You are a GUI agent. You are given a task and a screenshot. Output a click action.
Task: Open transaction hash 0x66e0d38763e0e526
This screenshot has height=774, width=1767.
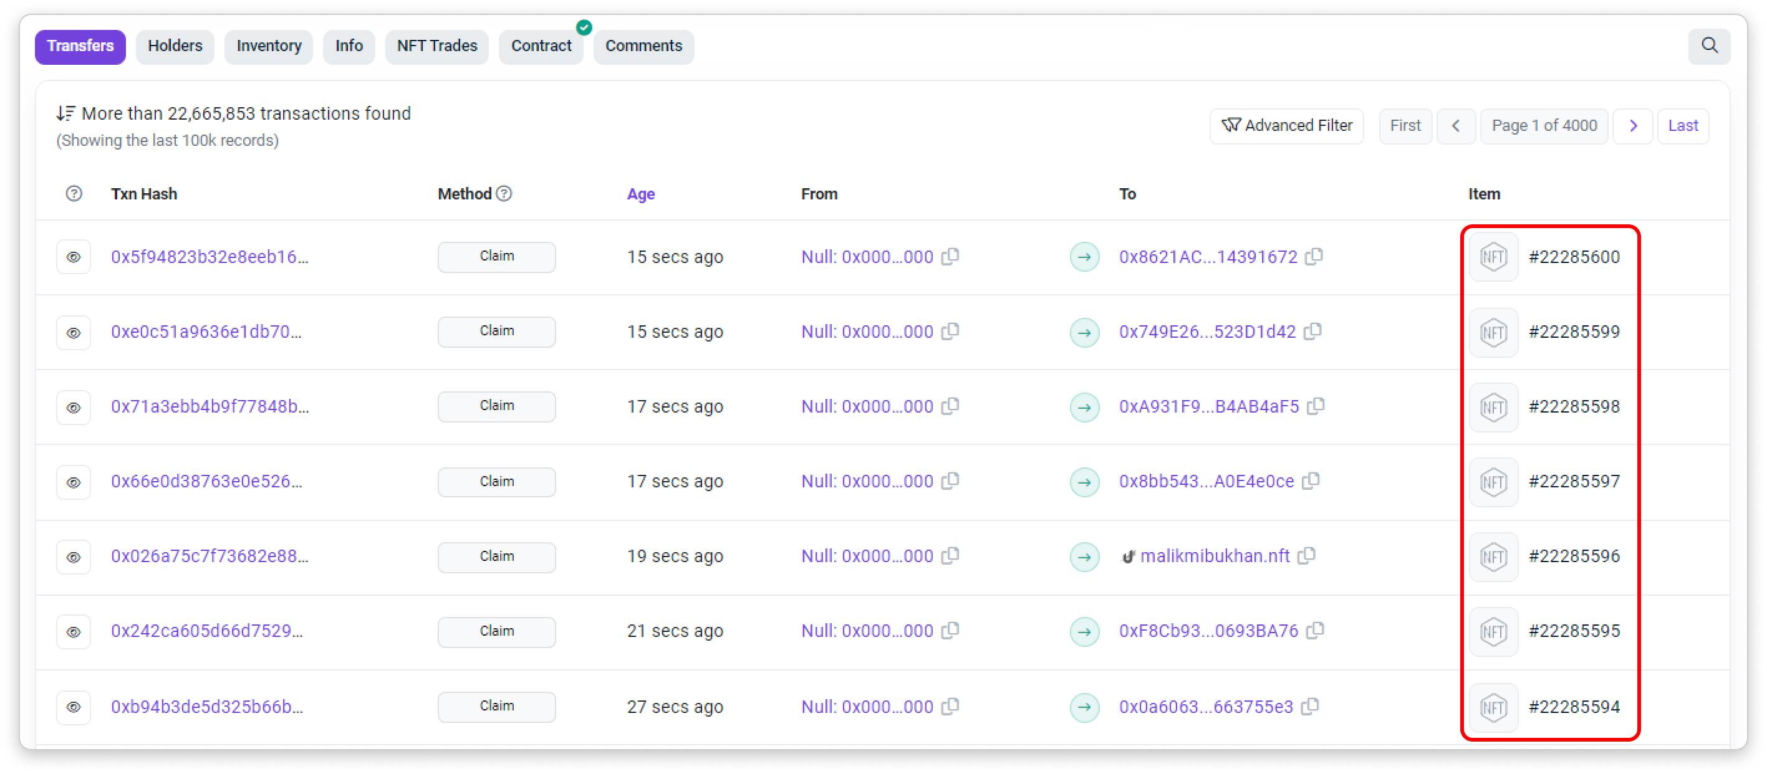click(x=206, y=481)
